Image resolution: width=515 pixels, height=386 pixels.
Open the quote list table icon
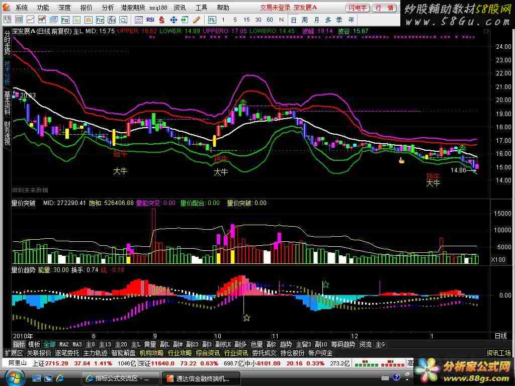pos(19,20)
